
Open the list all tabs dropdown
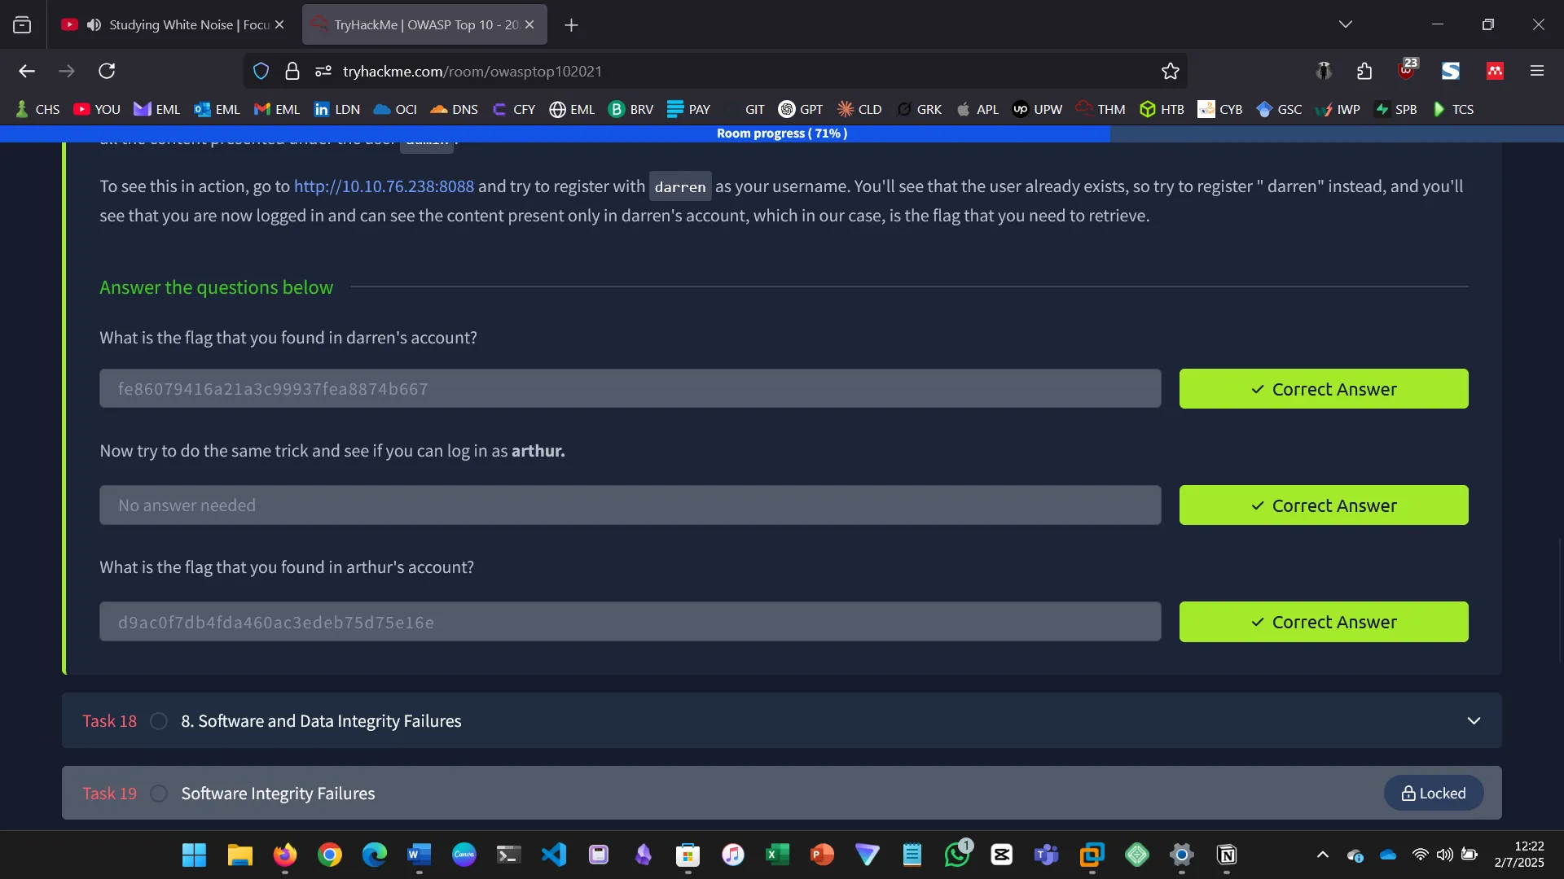click(1346, 24)
